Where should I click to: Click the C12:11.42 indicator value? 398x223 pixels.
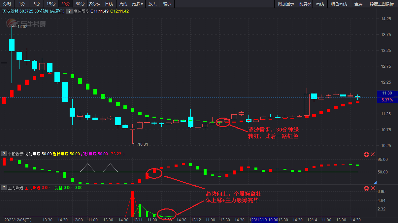[x=119, y=11]
